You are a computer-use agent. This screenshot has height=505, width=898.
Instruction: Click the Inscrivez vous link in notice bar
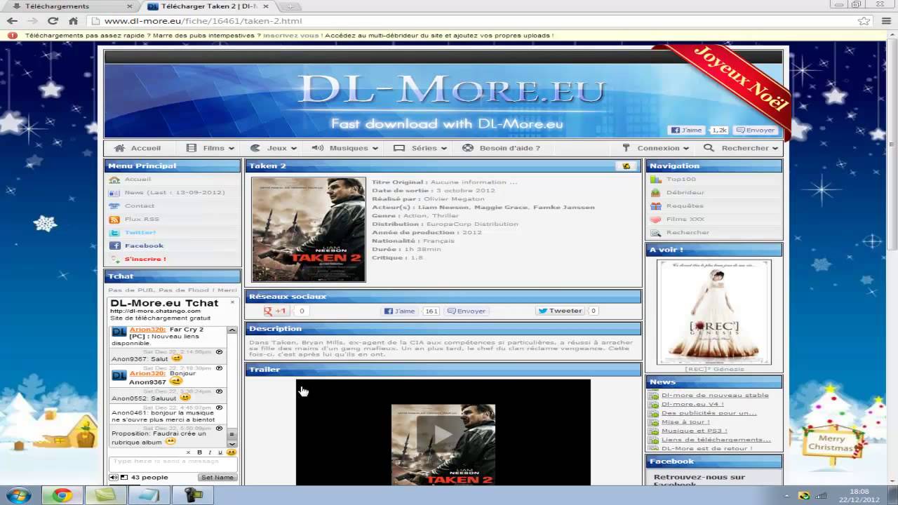pyautogui.click(x=293, y=36)
